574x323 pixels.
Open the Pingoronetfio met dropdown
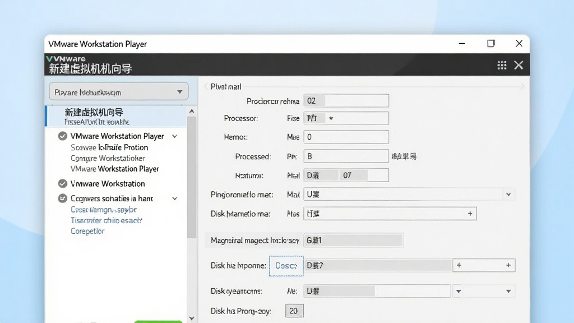[x=508, y=195]
